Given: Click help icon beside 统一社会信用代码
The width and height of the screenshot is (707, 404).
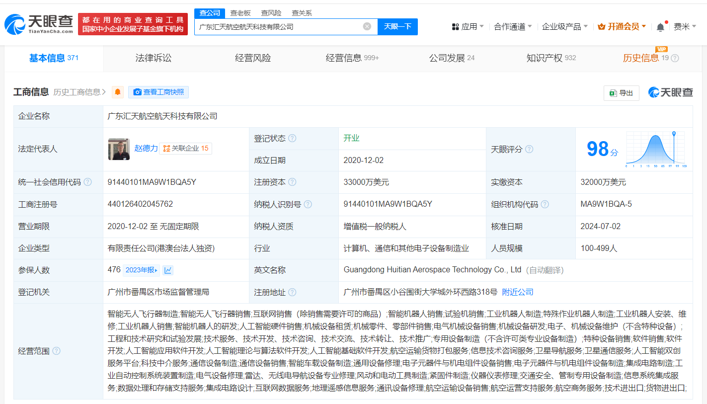Looking at the screenshot, I should point(88,182).
